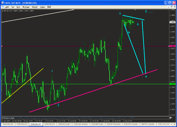Click the 1.4200 level on price scale
The width and height of the screenshot is (177, 127).
[x=172, y=54]
